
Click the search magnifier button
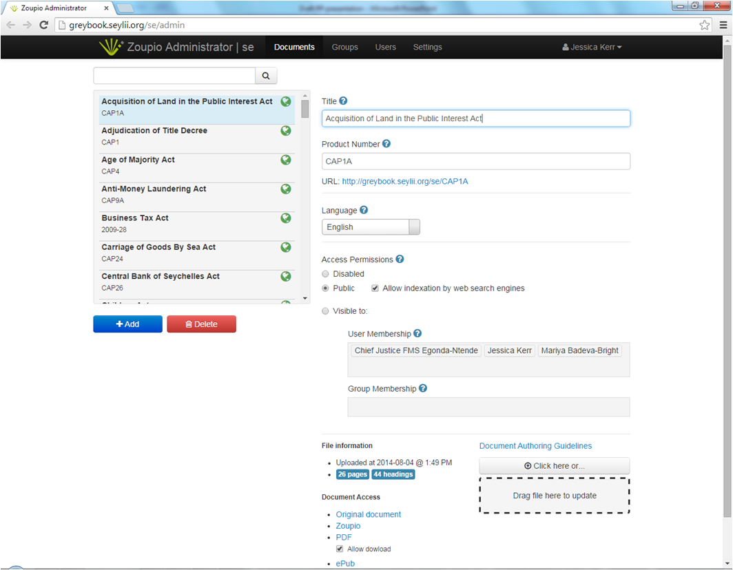click(266, 76)
